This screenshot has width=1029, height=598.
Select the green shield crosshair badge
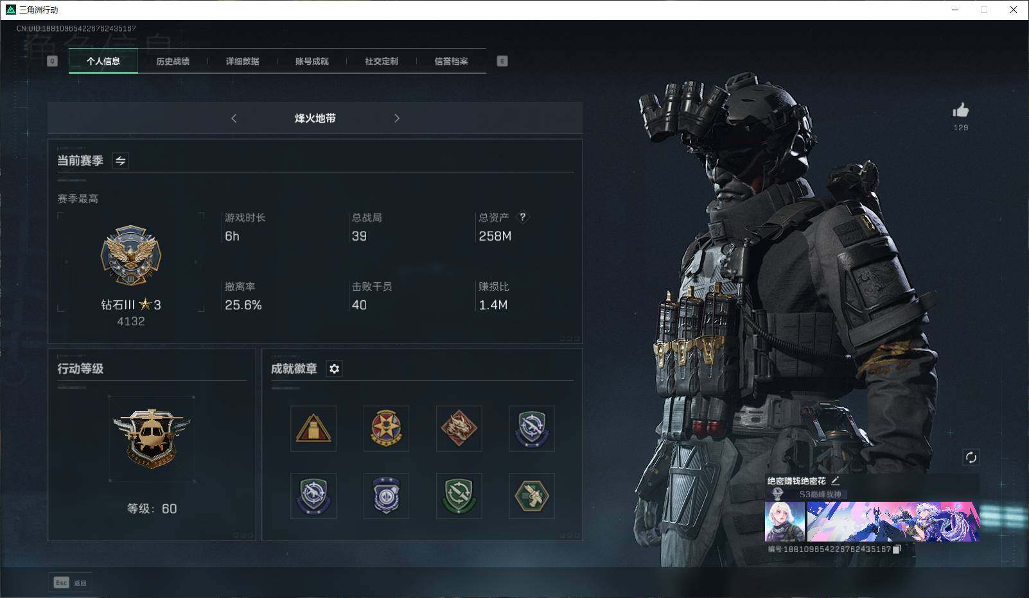(459, 496)
